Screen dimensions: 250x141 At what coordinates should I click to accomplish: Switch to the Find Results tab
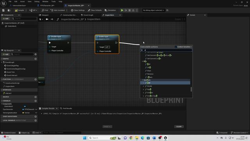click(x=66, y=108)
